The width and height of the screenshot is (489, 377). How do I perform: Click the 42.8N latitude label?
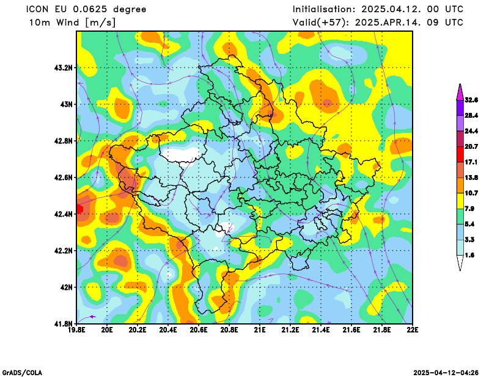tap(64, 141)
